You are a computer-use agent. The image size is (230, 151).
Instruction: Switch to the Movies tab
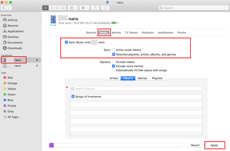click(x=116, y=33)
